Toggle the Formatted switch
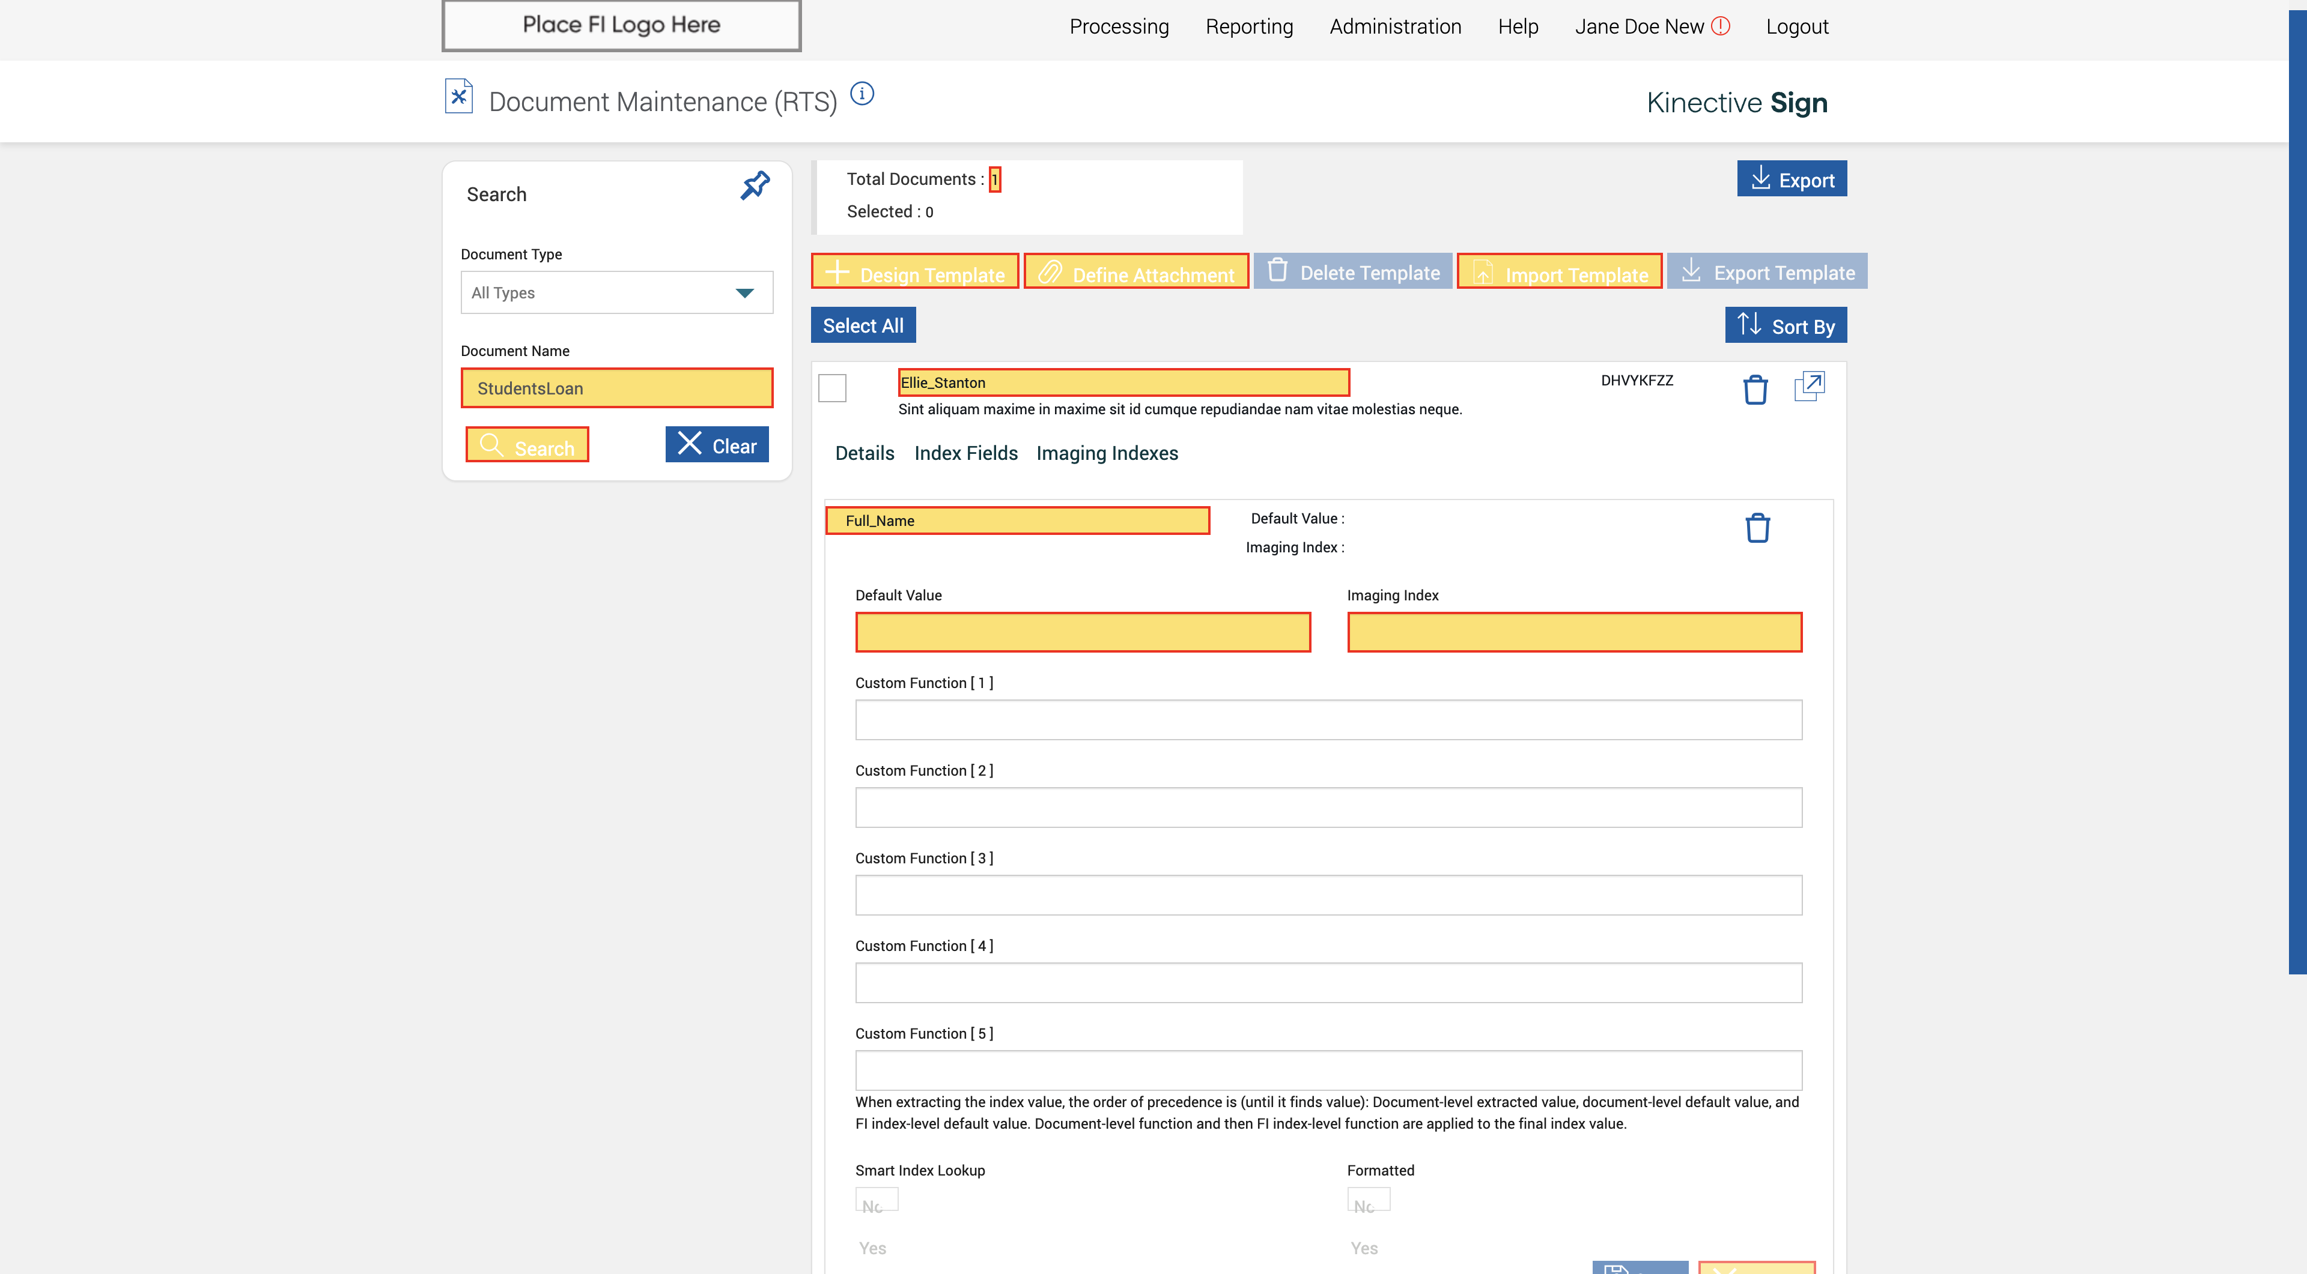Image resolution: width=2307 pixels, height=1274 pixels. tap(1367, 1200)
